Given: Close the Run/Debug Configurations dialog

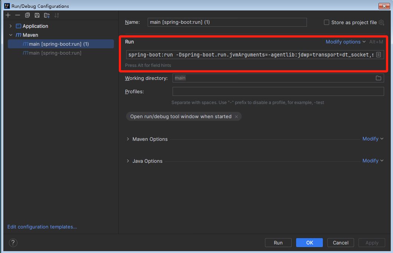Looking at the screenshot, I should (384, 6).
